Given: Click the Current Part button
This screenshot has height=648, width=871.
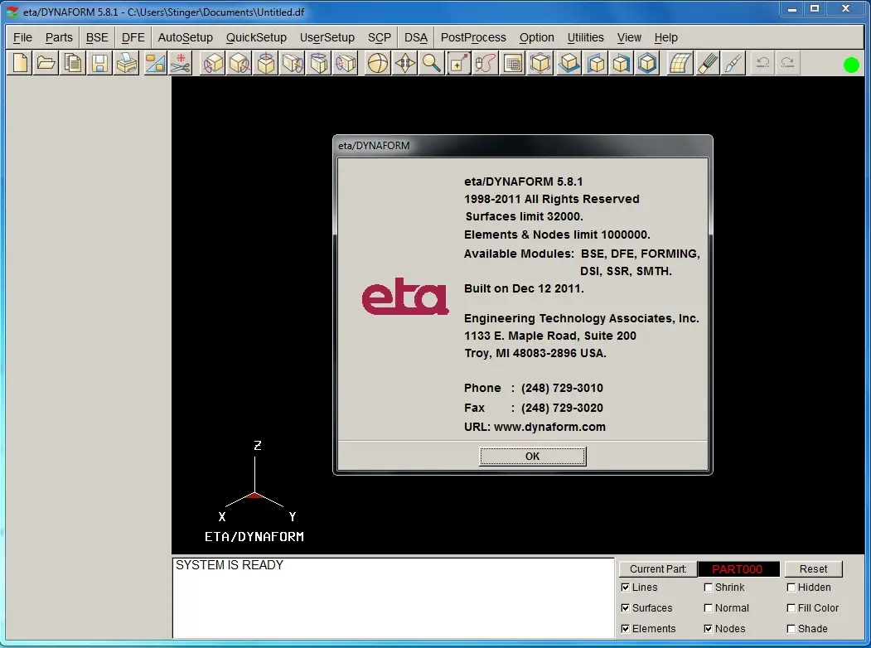Looking at the screenshot, I should point(658,569).
